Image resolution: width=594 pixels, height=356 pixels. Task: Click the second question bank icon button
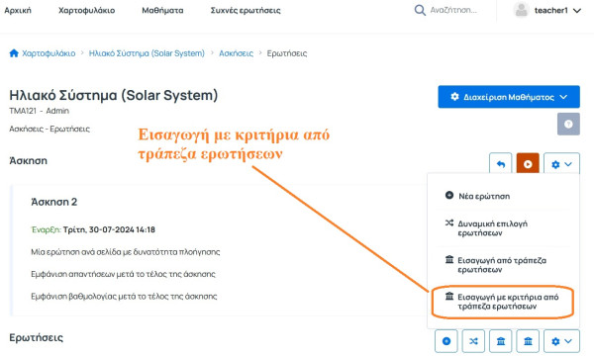coord(528,341)
